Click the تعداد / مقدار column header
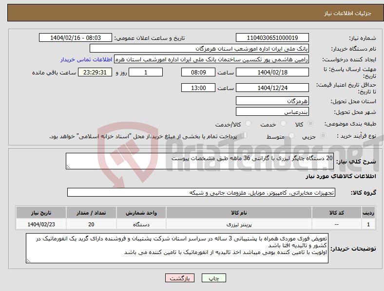384x291 pixels. (91, 213)
